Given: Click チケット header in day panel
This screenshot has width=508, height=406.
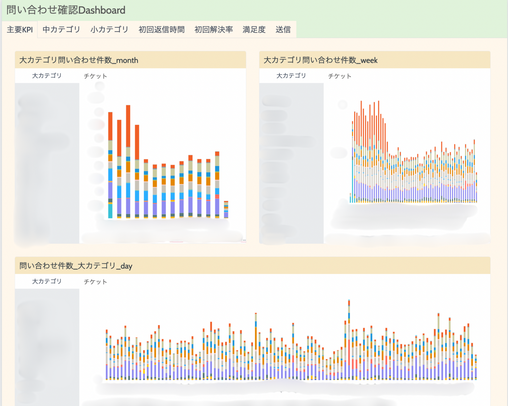Looking at the screenshot, I should pyautogui.click(x=95, y=282).
